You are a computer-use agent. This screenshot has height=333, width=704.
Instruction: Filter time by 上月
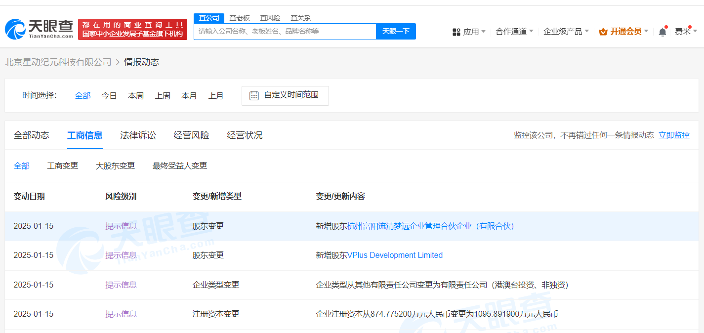click(x=216, y=95)
